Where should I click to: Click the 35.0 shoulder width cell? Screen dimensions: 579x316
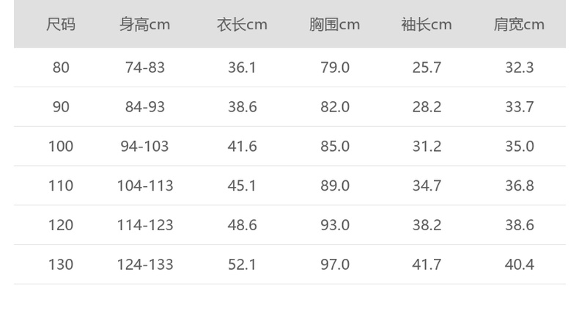pos(519,147)
